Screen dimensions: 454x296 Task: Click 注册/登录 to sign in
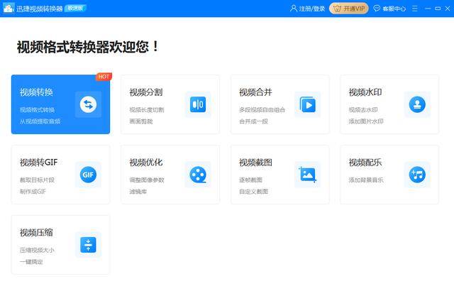(308, 9)
